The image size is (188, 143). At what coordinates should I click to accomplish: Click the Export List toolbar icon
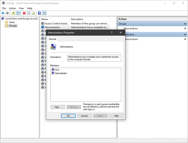coord(33,13)
